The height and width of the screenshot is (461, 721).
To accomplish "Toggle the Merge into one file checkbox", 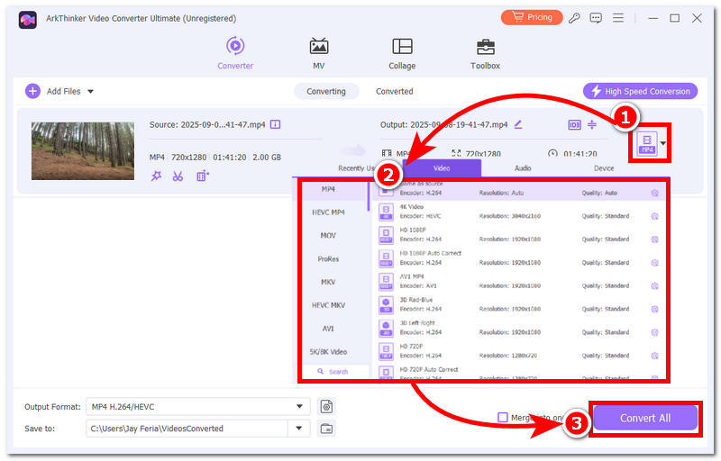I will [x=503, y=418].
